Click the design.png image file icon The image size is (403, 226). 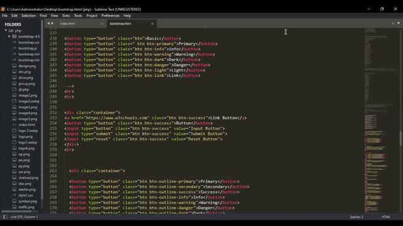click(14, 66)
